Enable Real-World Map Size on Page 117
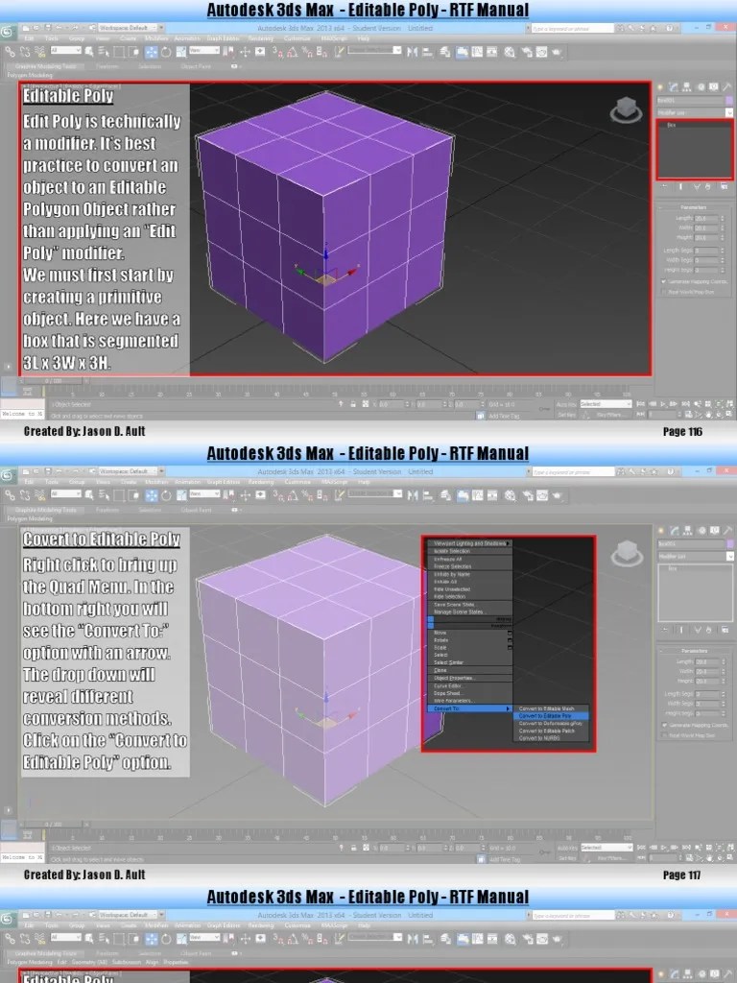Viewport: 737px width, 983px height. pyautogui.click(x=689, y=735)
